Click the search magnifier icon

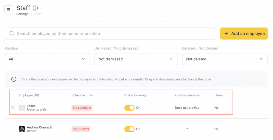point(12,34)
